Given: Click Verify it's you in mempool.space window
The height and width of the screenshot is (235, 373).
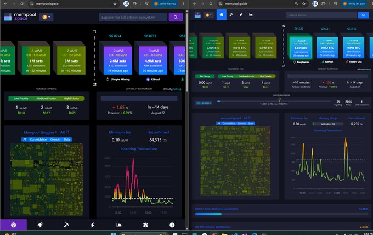Looking at the screenshot, I should (165, 4).
